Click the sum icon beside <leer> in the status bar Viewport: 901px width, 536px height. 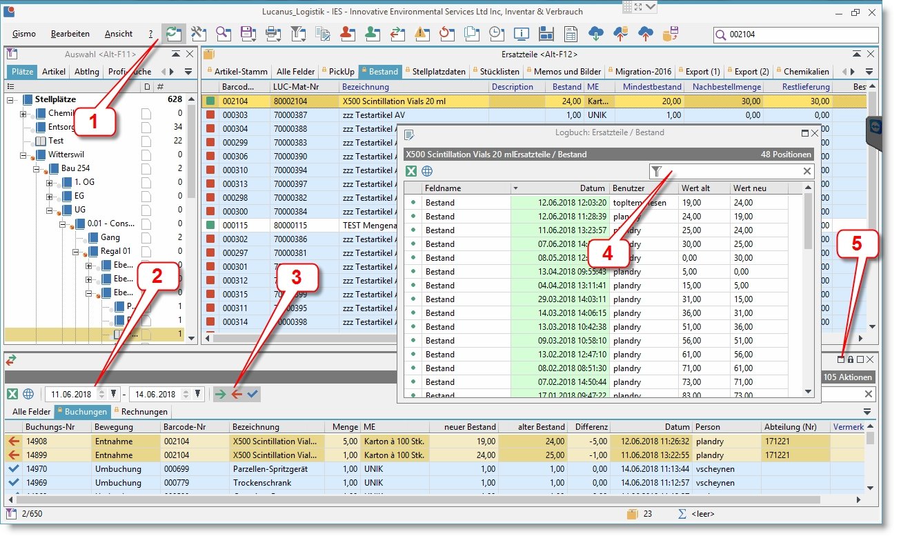pyautogui.click(x=682, y=513)
